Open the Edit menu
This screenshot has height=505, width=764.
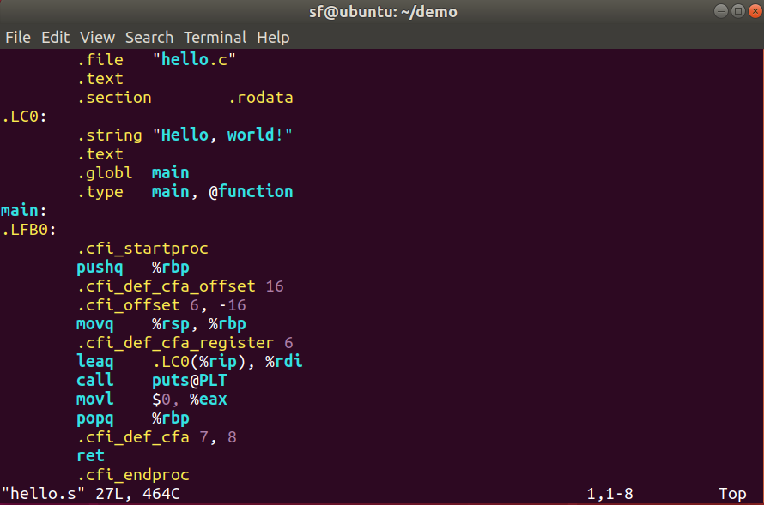55,38
